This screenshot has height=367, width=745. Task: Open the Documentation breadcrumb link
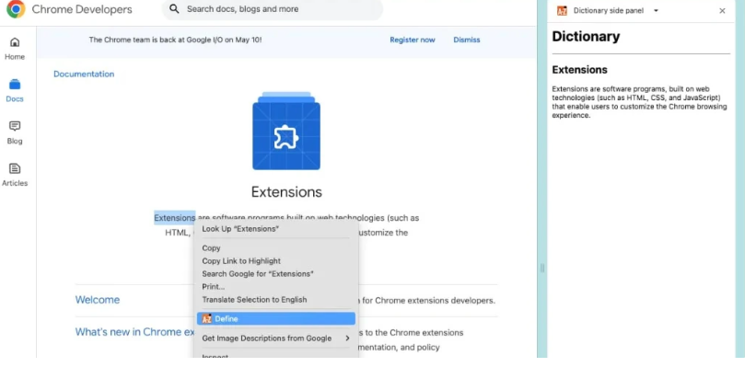[84, 75]
